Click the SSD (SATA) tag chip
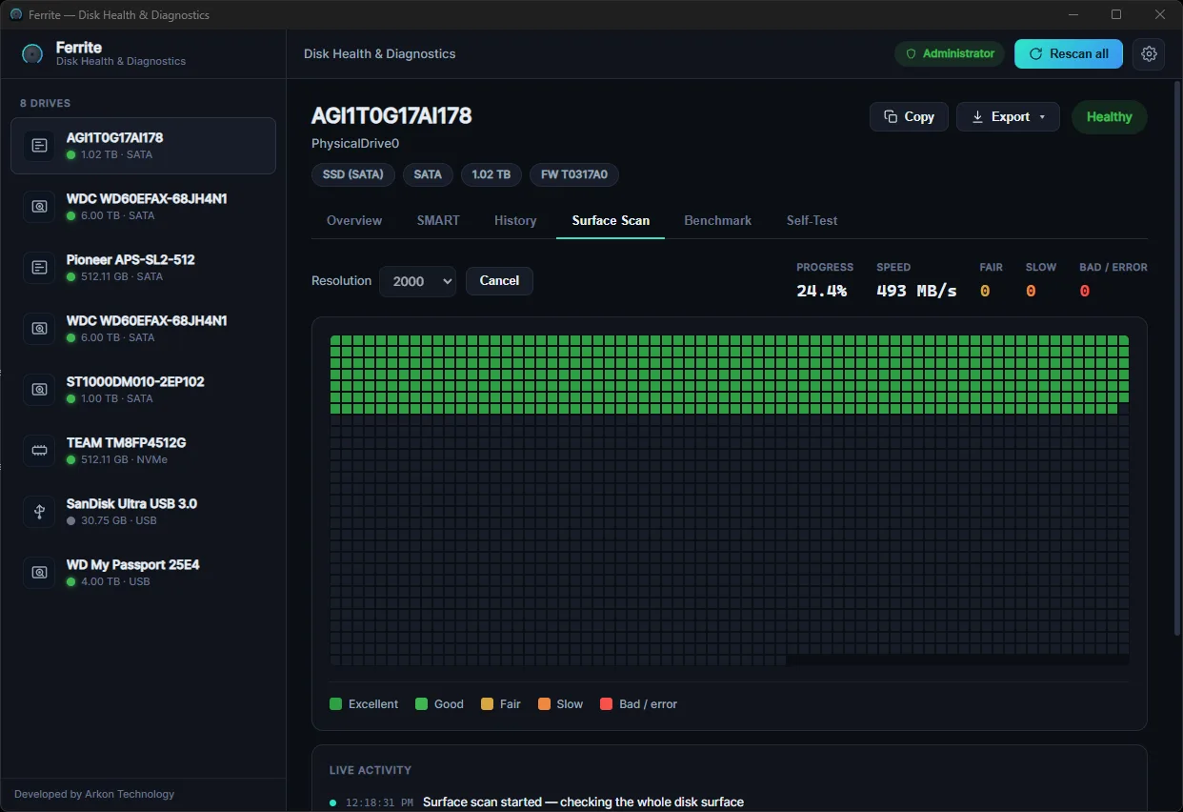The image size is (1183, 812). click(x=353, y=174)
